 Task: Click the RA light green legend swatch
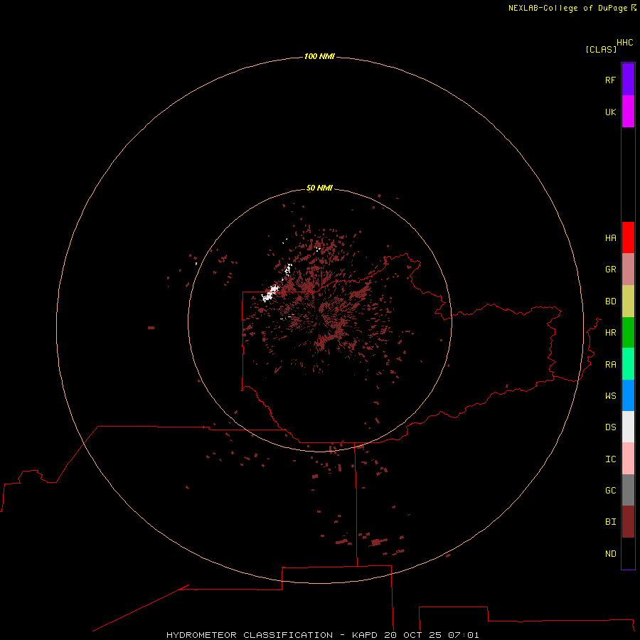(628, 364)
